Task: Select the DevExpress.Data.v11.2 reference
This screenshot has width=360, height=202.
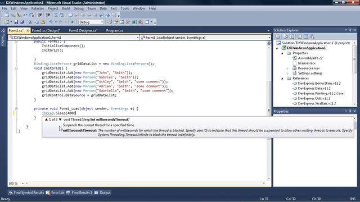Action: point(314,89)
